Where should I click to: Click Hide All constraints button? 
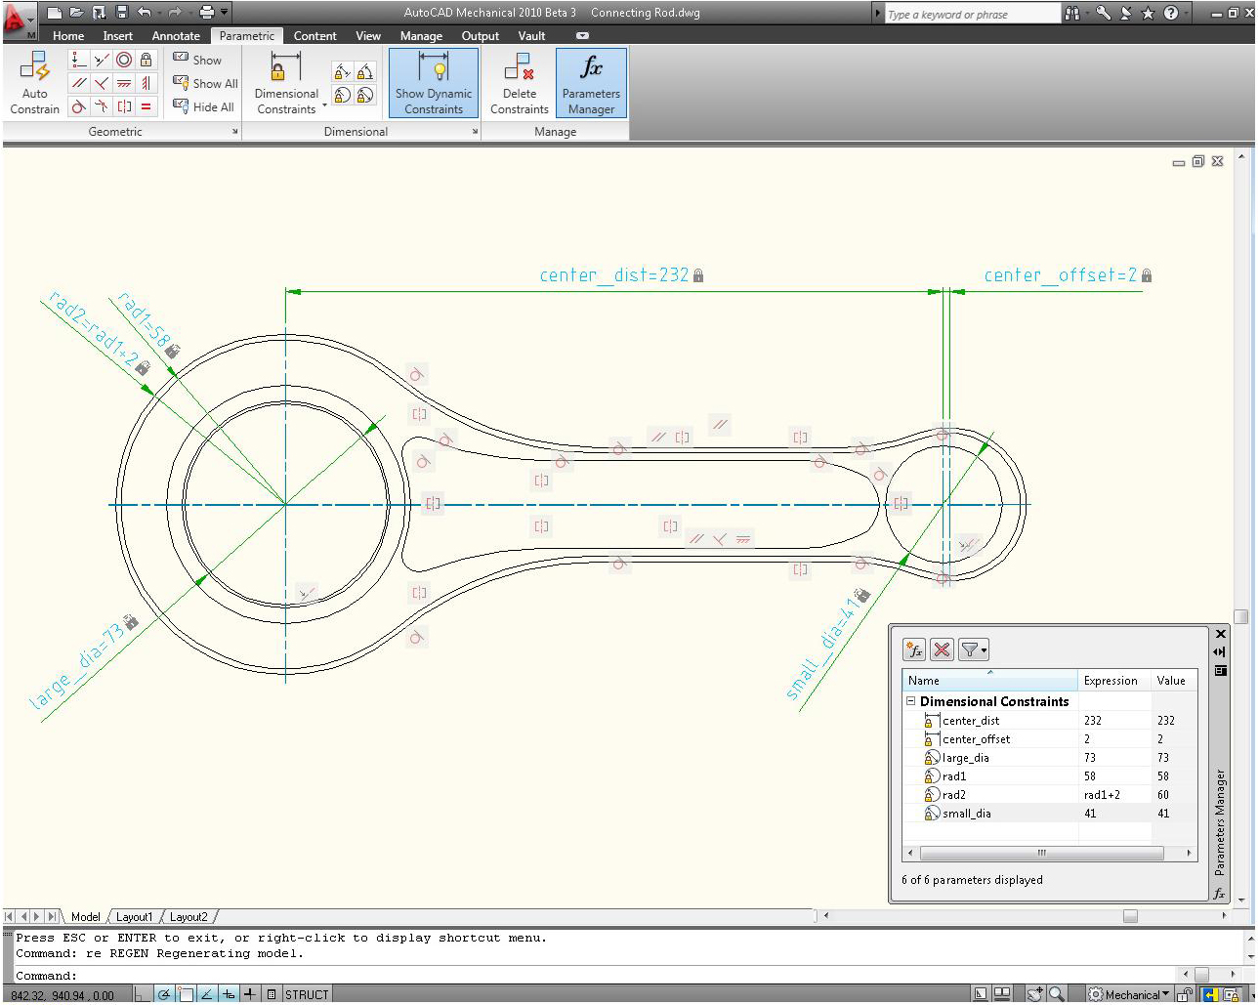coord(203,107)
